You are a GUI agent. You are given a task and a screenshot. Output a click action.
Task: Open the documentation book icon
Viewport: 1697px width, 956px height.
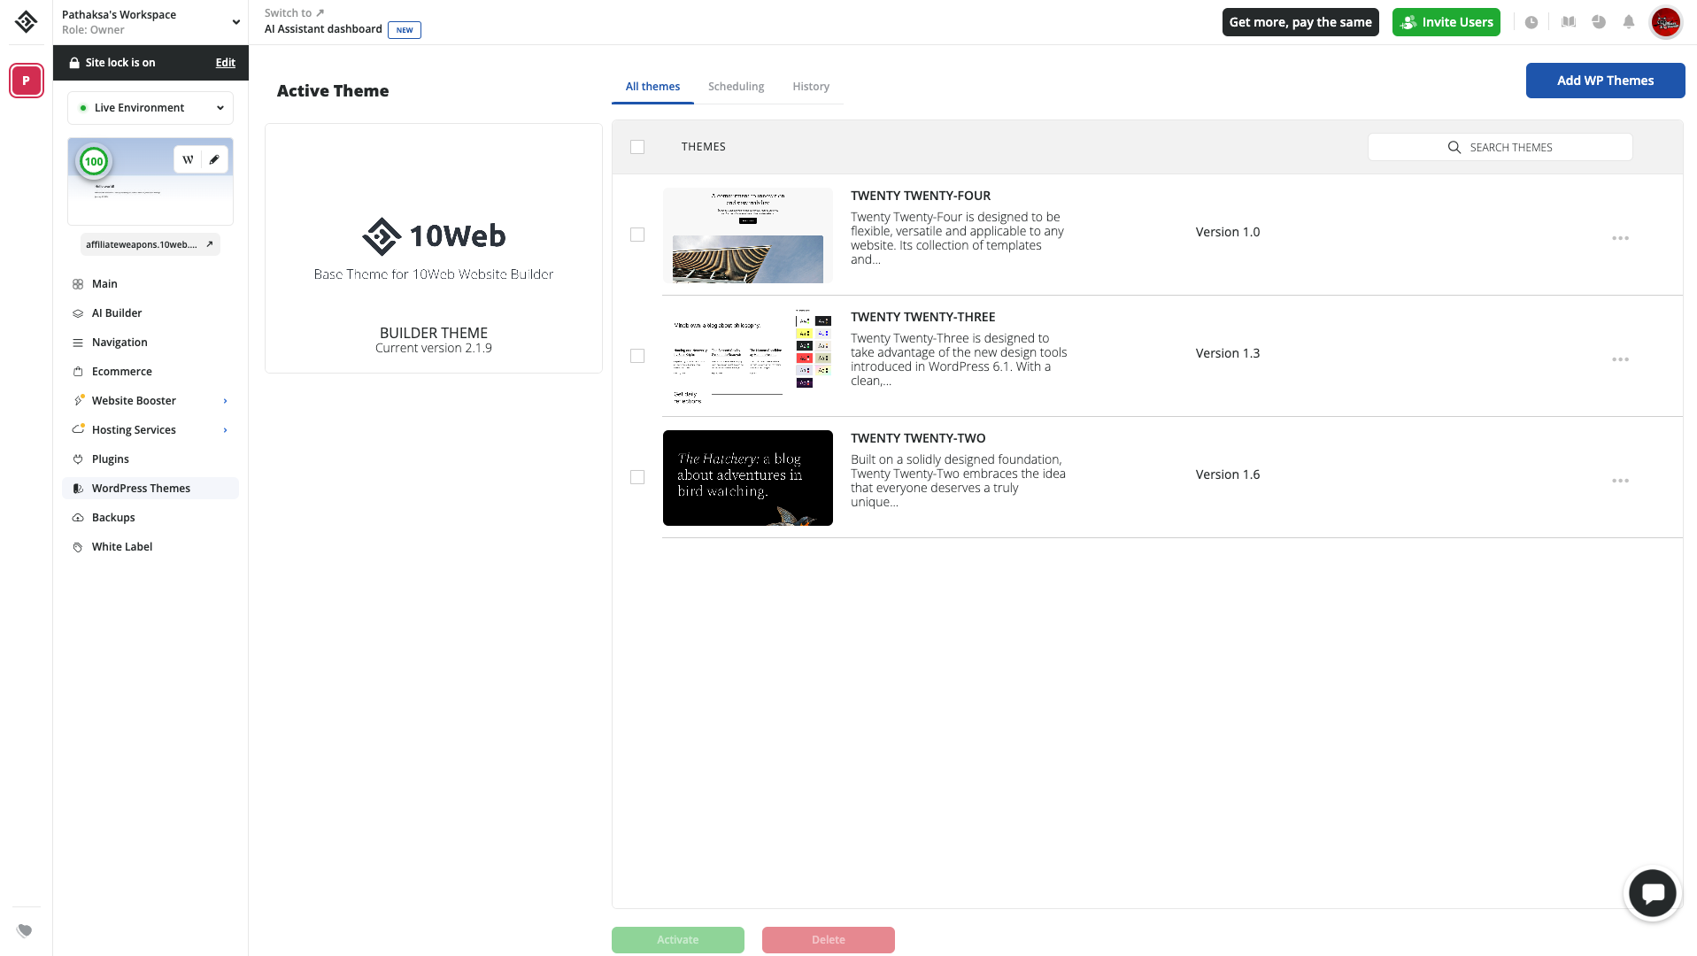(x=1568, y=22)
